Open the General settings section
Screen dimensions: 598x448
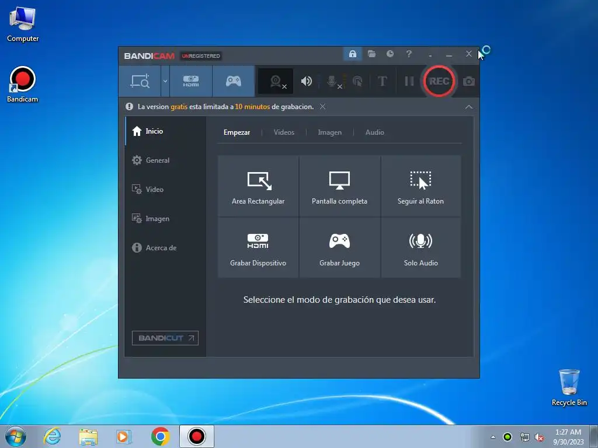pyautogui.click(x=165, y=160)
